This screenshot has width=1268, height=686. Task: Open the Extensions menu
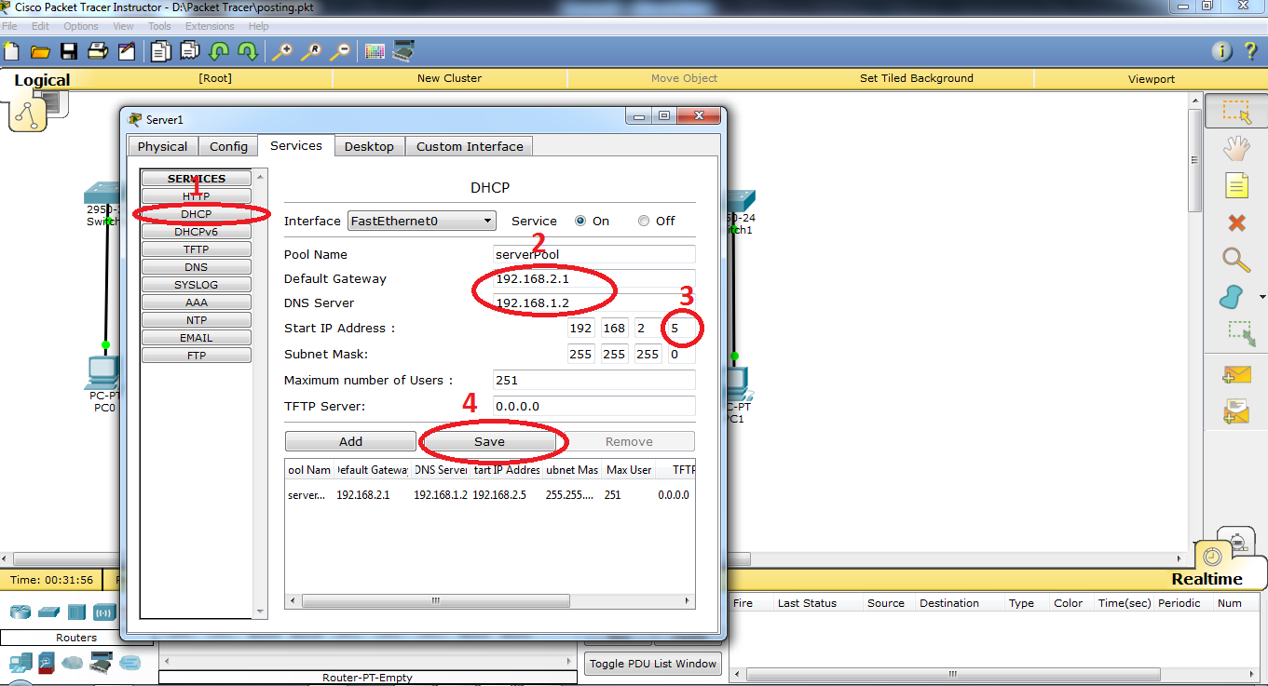210,26
